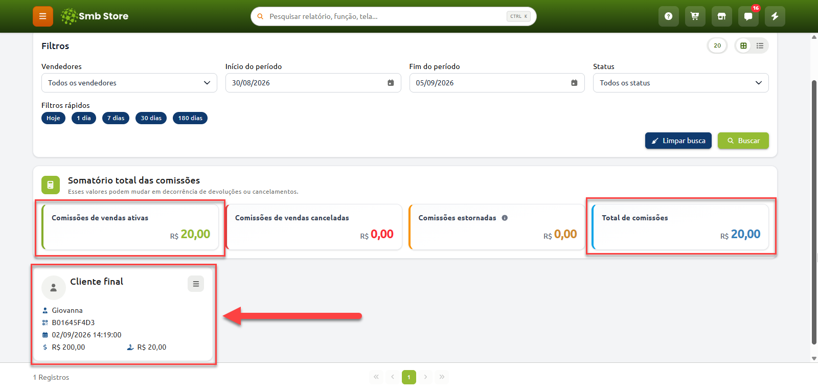Open the help question mark icon
The height and width of the screenshot is (391, 818).
click(668, 16)
